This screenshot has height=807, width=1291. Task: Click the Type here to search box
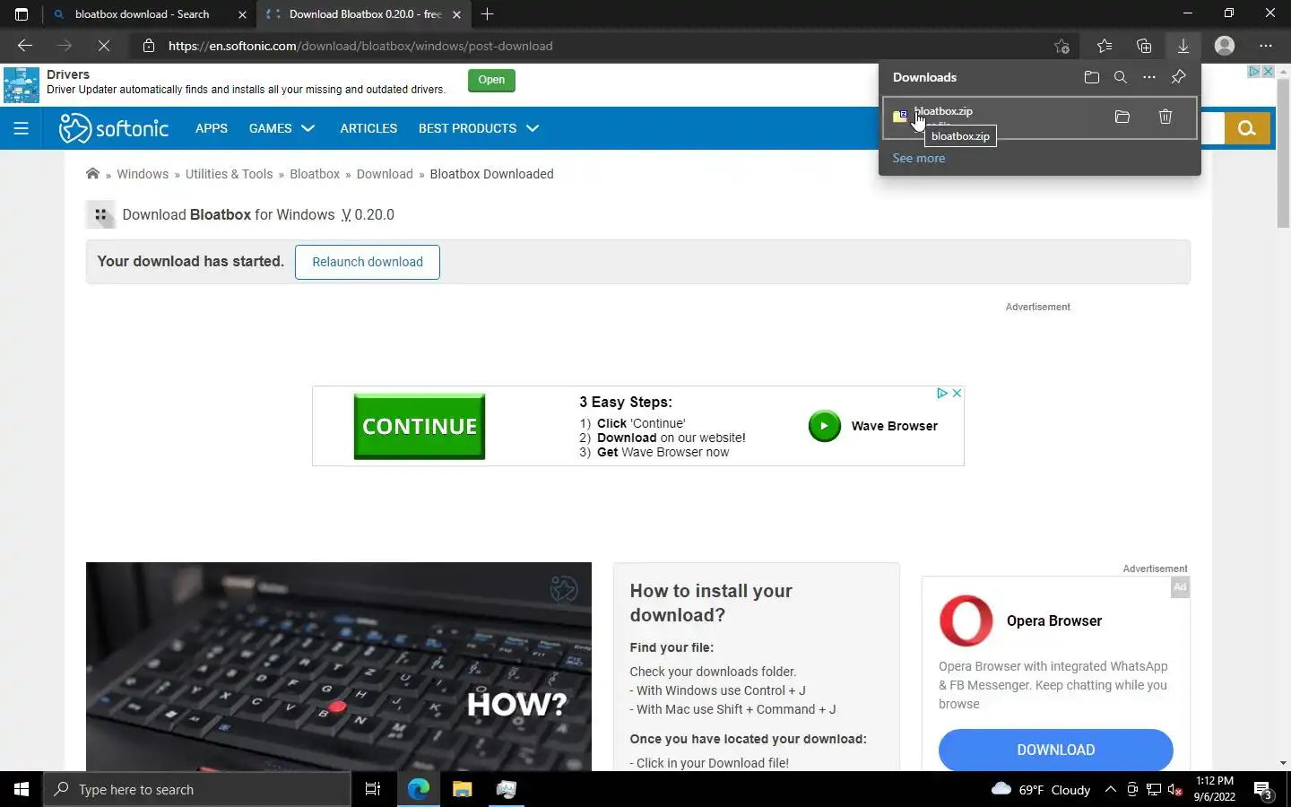click(x=197, y=789)
